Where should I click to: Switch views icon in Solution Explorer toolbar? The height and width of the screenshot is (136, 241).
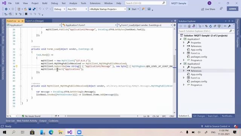194,26
